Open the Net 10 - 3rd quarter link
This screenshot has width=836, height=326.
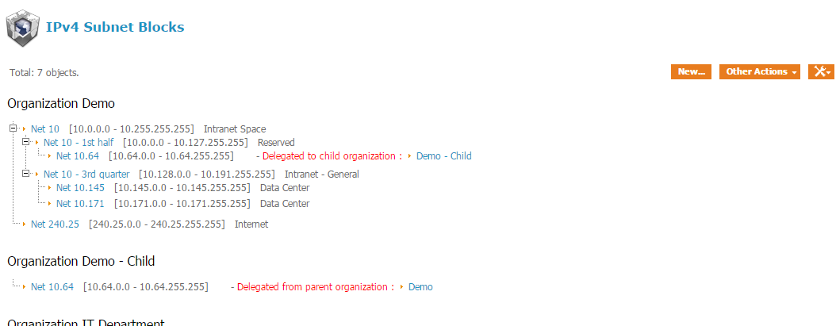pyautogui.click(x=86, y=175)
